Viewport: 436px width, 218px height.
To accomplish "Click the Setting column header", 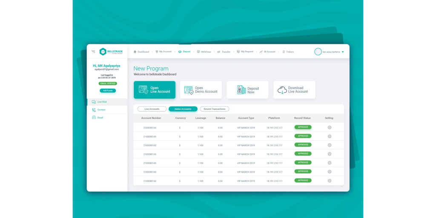I will 329,118.
